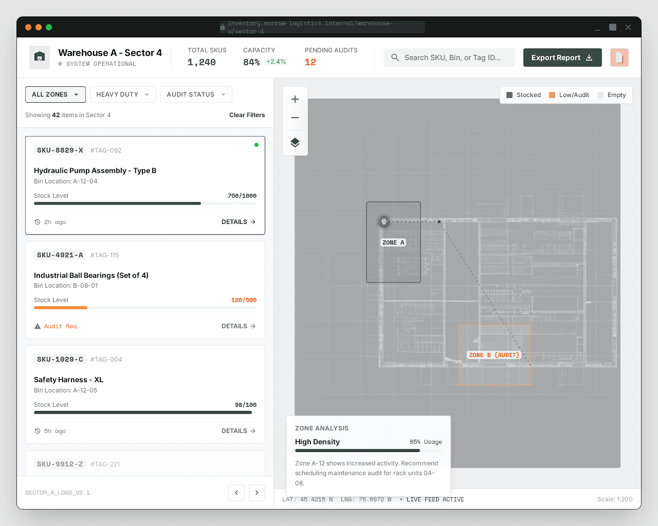Open the AUDIT STATUS dropdown
Image resolution: width=658 pixels, height=526 pixels.
click(196, 95)
